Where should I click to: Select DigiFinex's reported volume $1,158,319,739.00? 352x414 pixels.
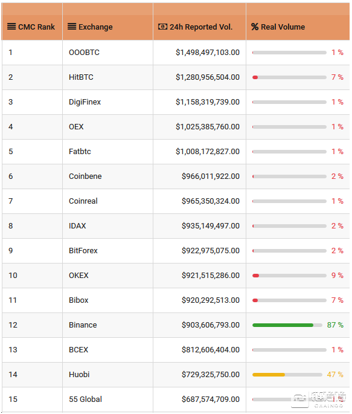click(208, 102)
